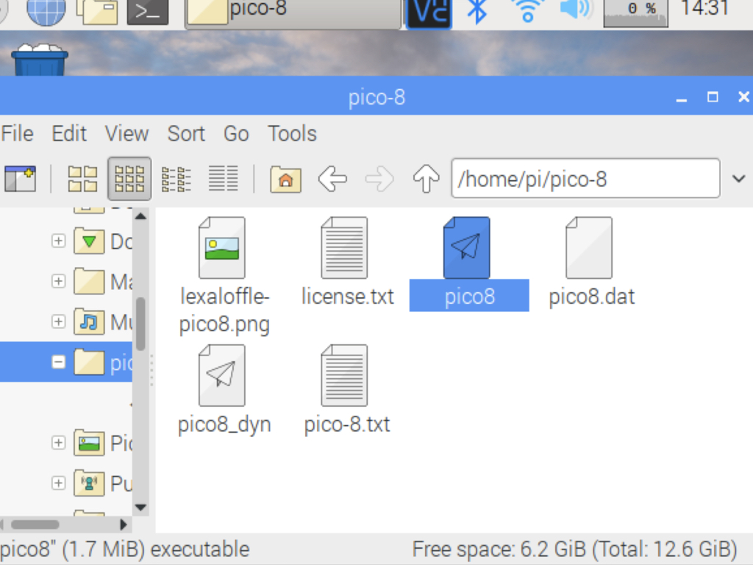Select the pictures folder icon in the sidebar

tap(89, 442)
